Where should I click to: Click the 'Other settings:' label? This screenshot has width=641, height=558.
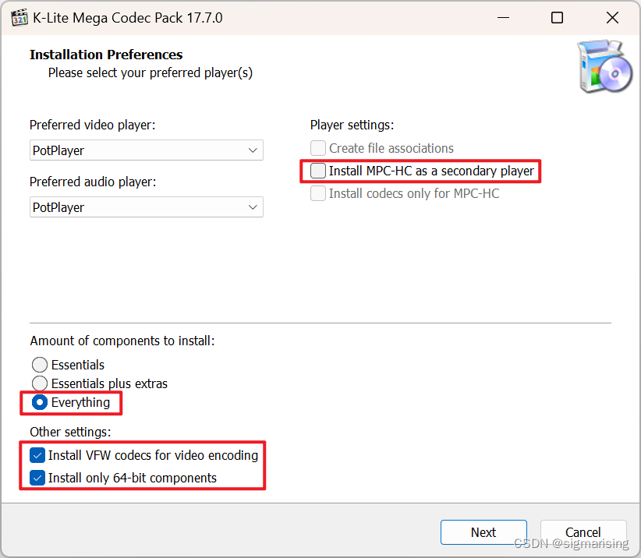70,432
